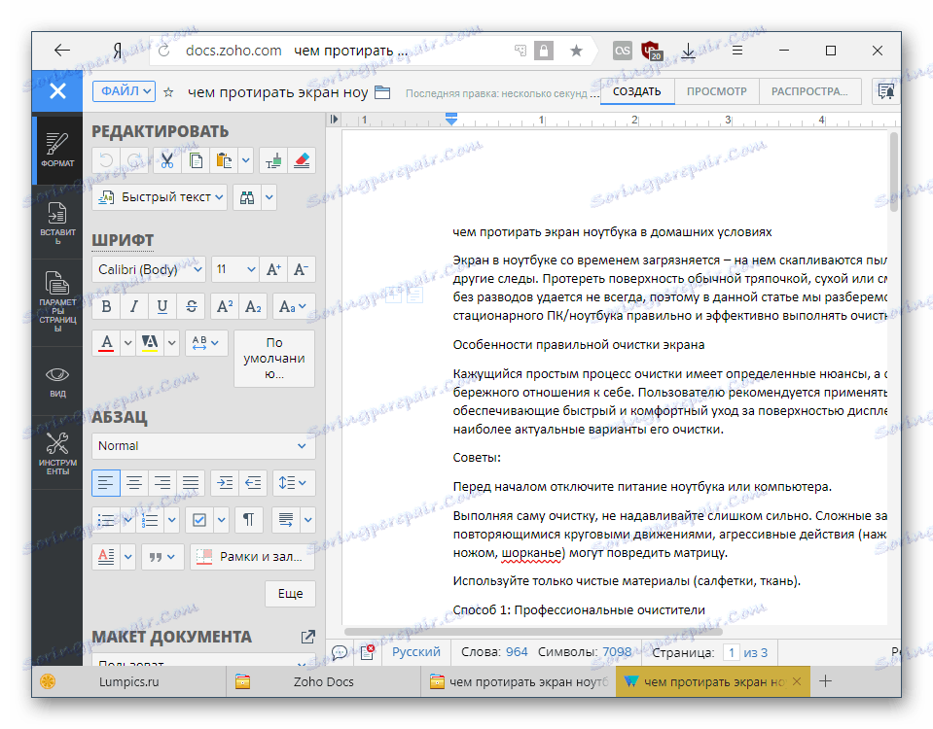Toggle bold formatting
The height and width of the screenshot is (729, 933).
point(106,306)
